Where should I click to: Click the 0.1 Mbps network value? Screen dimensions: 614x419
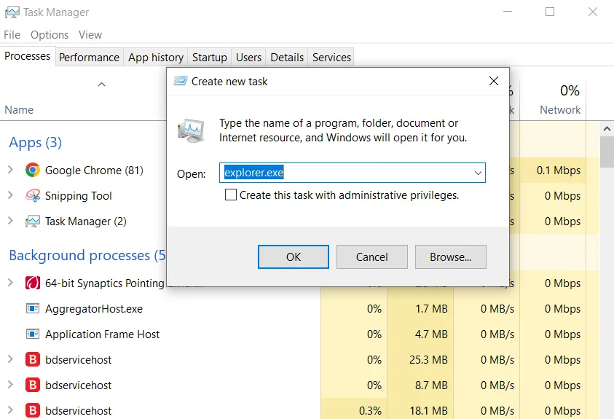coord(559,171)
